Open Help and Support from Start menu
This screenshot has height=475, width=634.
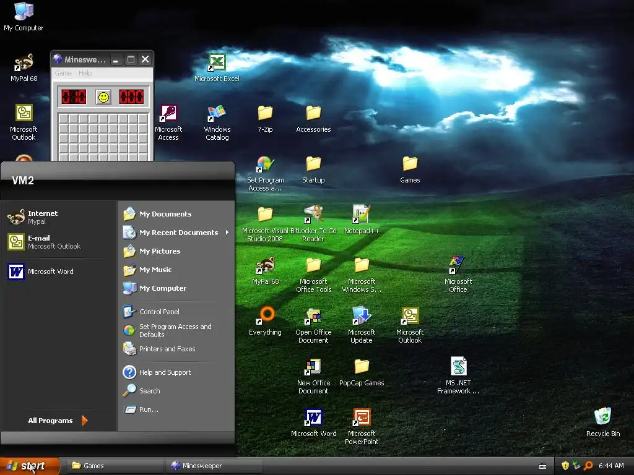[176, 372]
